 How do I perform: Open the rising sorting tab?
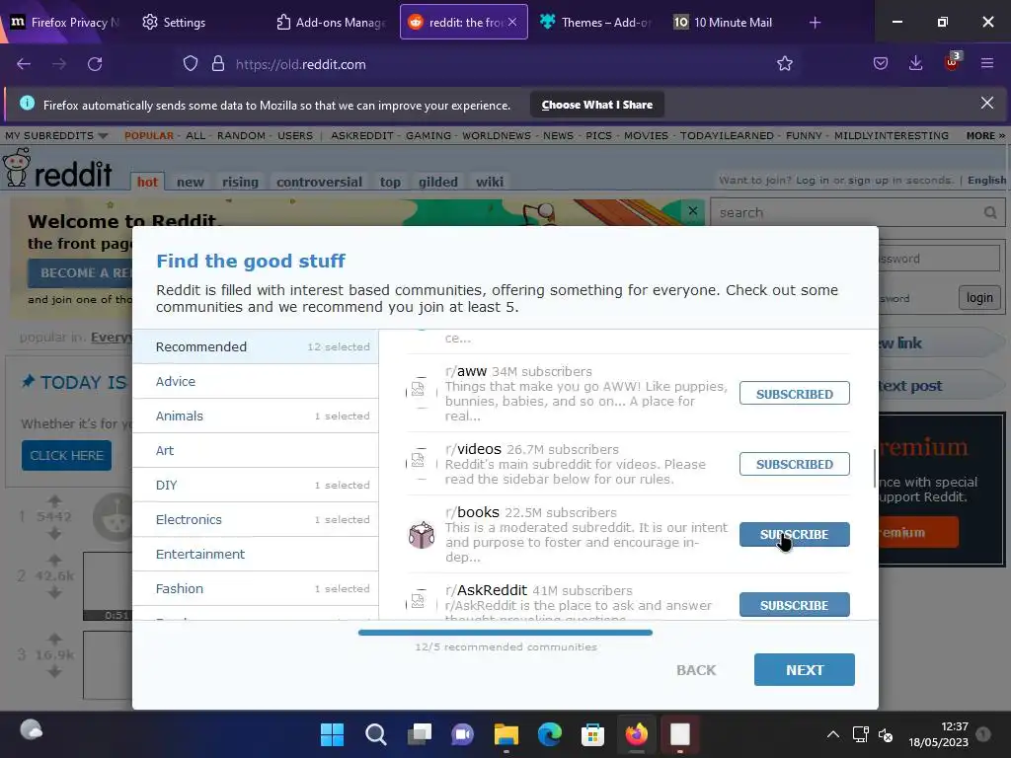(x=240, y=182)
